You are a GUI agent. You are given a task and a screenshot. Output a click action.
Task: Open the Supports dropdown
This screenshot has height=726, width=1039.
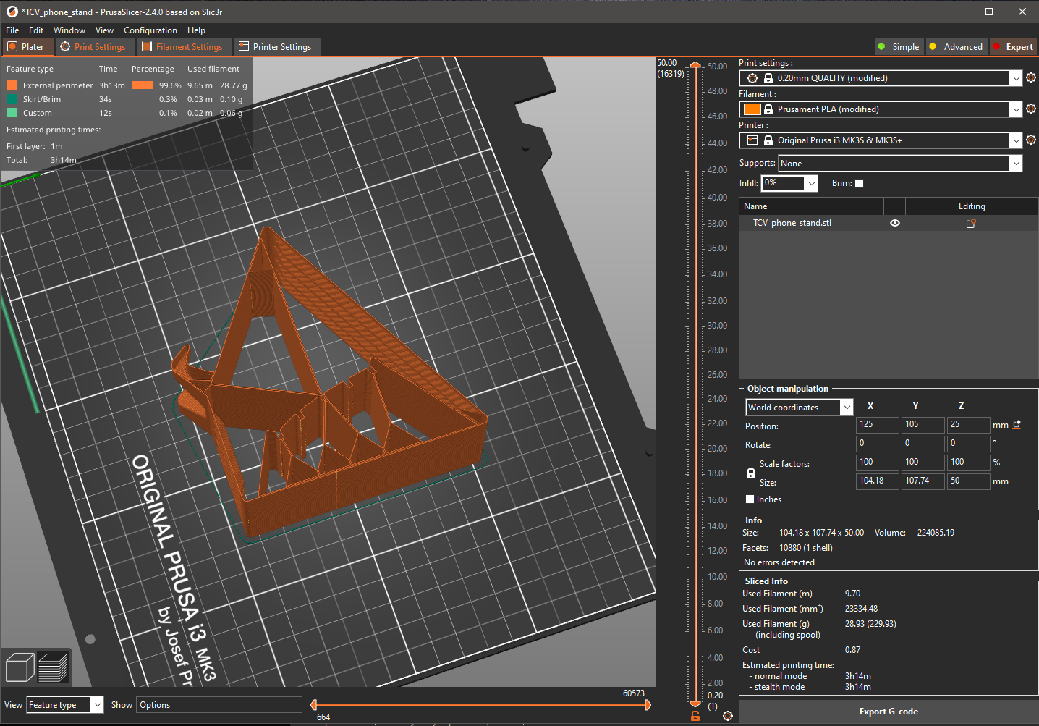901,164
